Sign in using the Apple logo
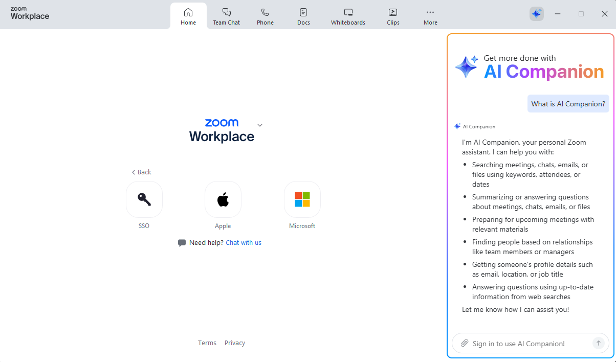Screen dimensions: 616x362 click(223, 199)
